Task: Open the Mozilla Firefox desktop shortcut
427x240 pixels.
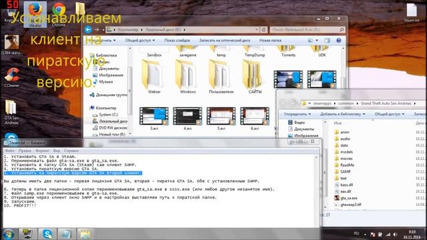Action: pyautogui.click(x=35, y=14)
